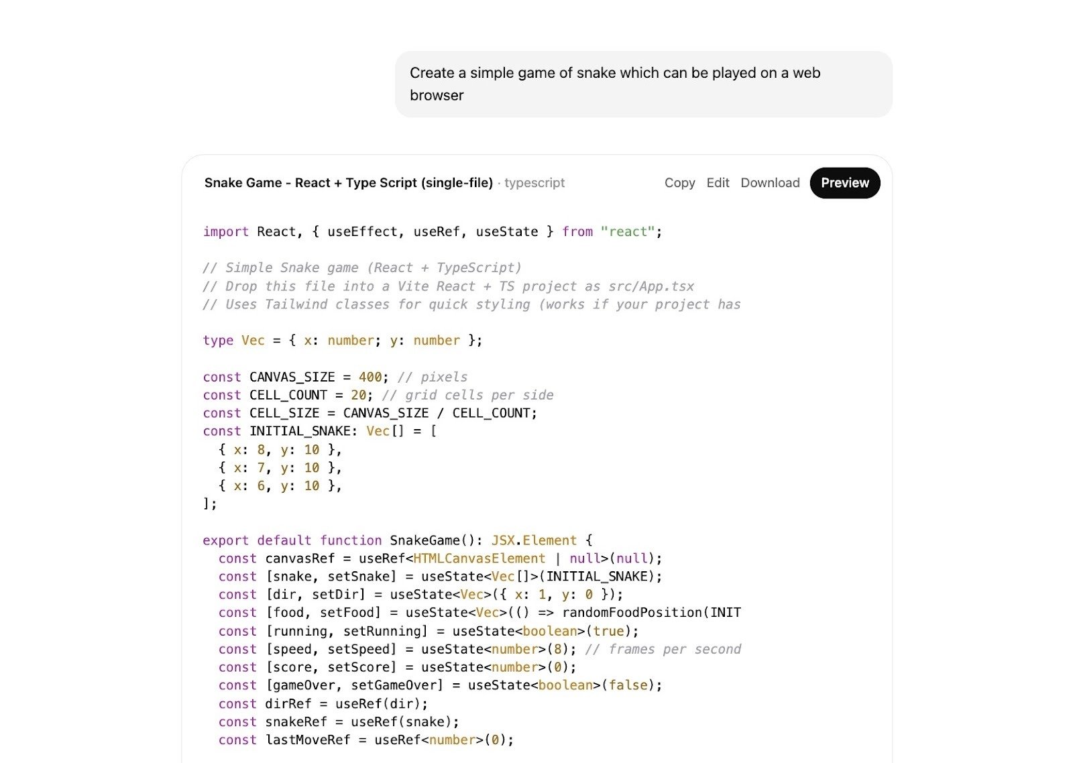Image resolution: width=1073 pixels, height=763 pixels.
Task: Click the React import statement line
Action: click(431, 231)
